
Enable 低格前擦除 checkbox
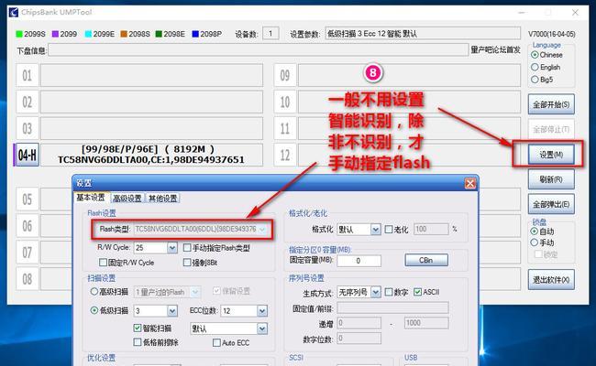[x=138, y=342]
